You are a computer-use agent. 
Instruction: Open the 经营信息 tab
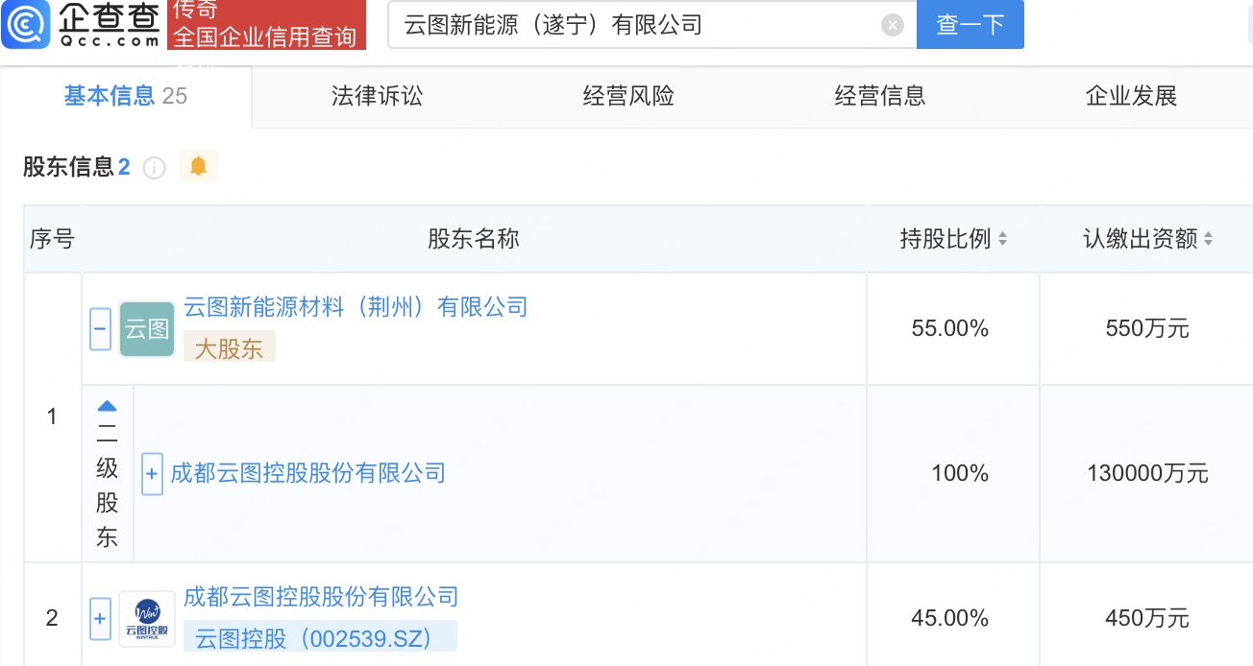point(880,96)
